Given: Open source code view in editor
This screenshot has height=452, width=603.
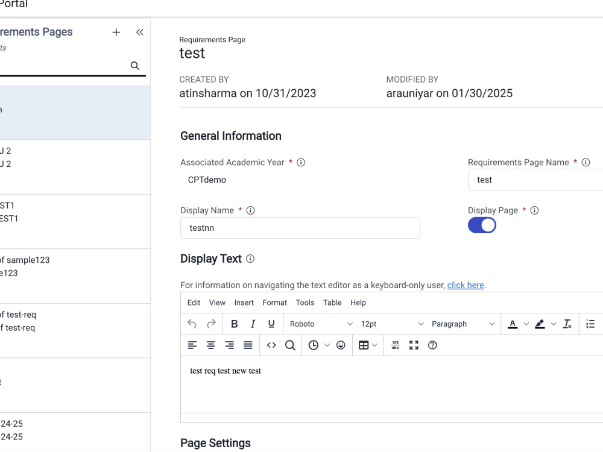Looking at the screenshot, I should 271,345.
